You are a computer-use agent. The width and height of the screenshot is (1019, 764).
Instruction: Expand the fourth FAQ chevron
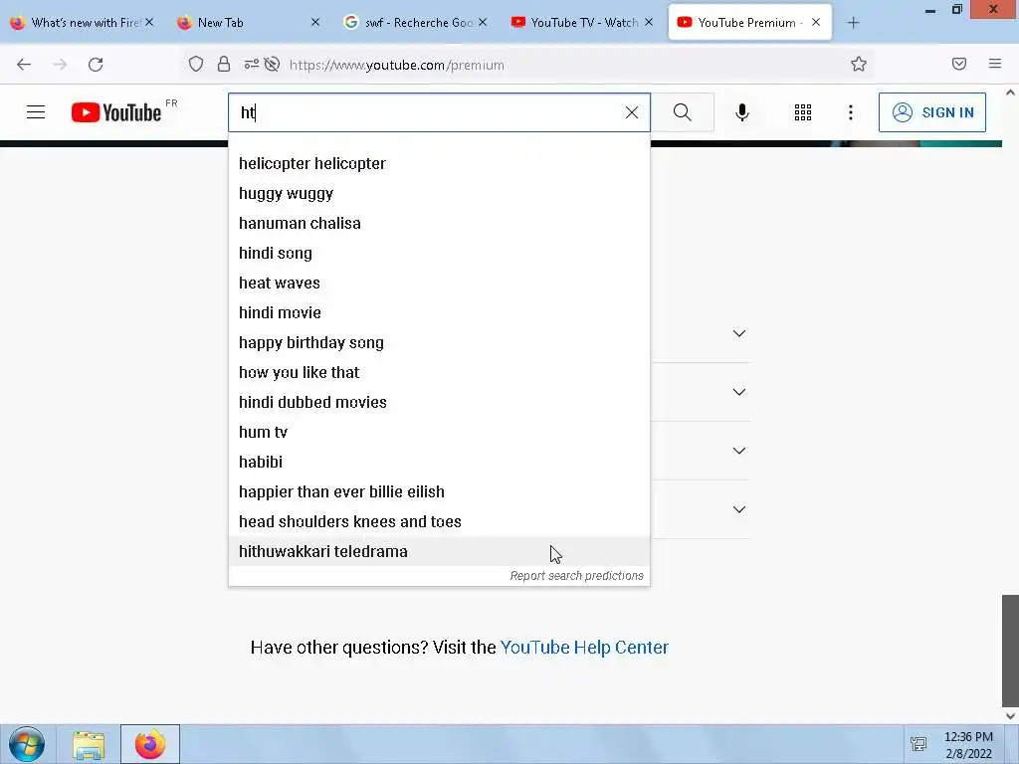click(x=739, y=509)
